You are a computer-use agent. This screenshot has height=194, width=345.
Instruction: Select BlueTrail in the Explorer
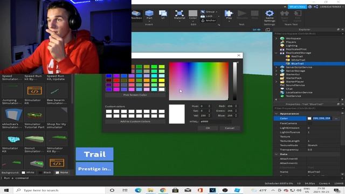298,64
